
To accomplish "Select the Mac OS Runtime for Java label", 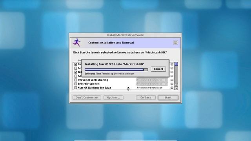I will 95,88.
